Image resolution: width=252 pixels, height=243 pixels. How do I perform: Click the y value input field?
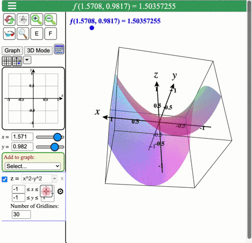click(x=23, y=147)
